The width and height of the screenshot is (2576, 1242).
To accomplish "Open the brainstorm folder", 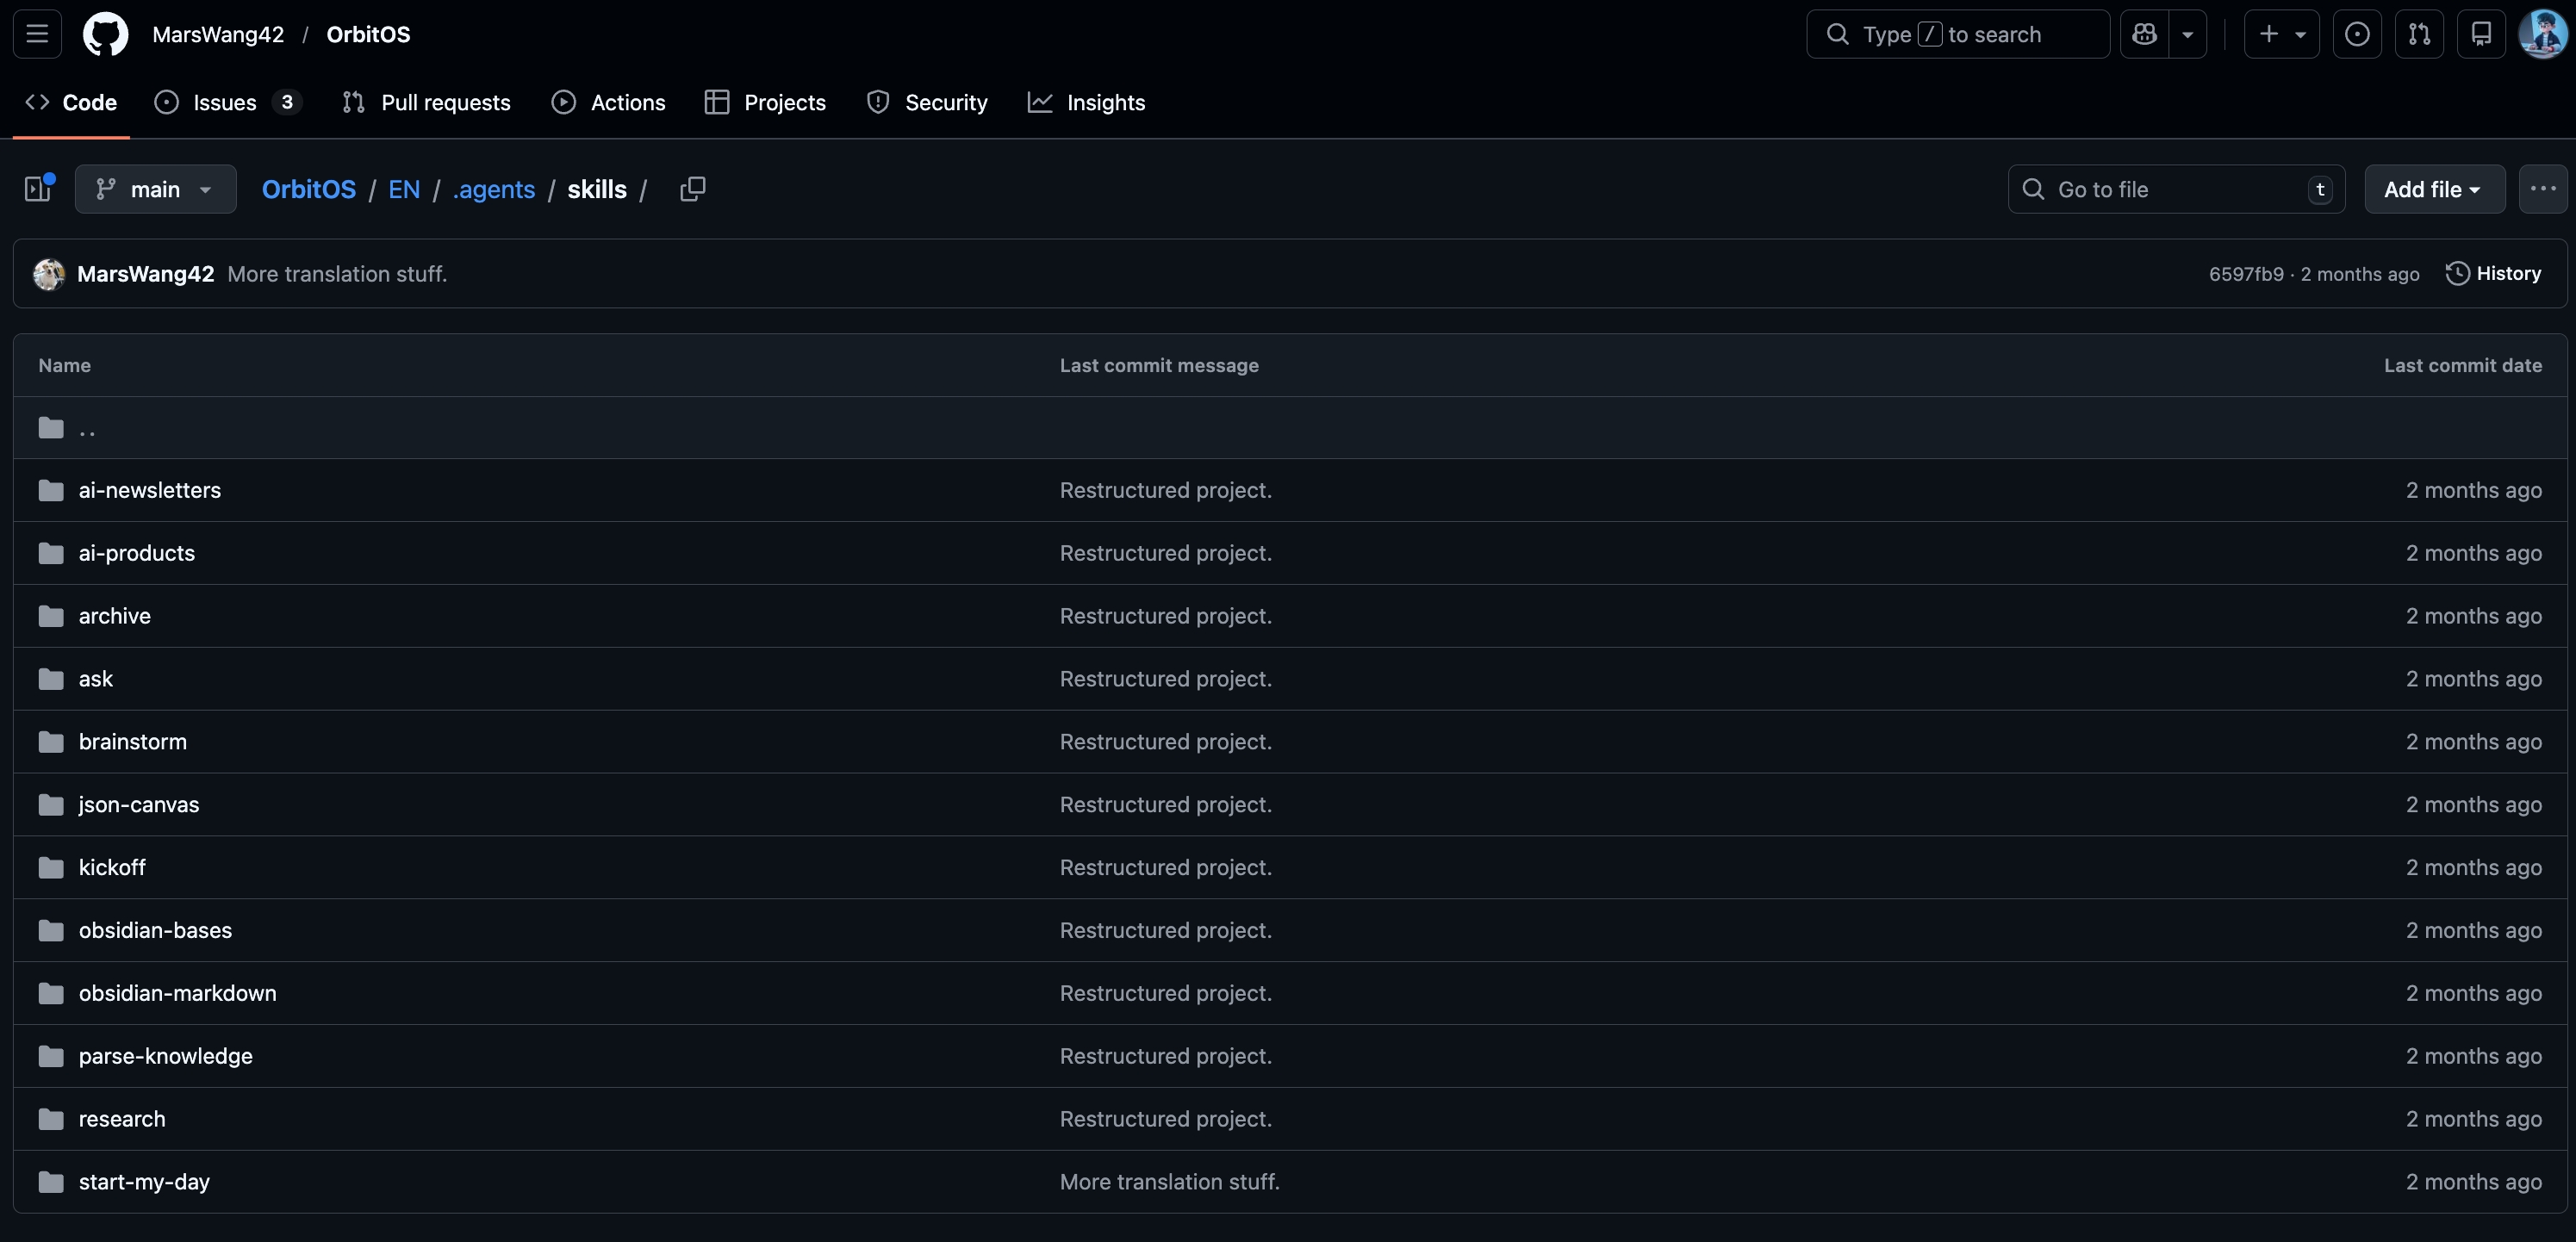I will click(132, 741).
